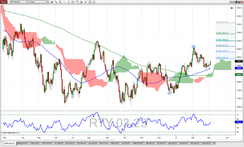The image size is (244, 147).
Task: Switch to the ZC 05-23 tab
Action: pyautogui.click(x=161, y=143)
